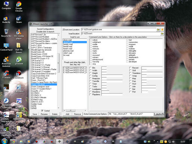192x144 pixels.
Task: Enable the nomonsters option checkbox
Action: 127,42
